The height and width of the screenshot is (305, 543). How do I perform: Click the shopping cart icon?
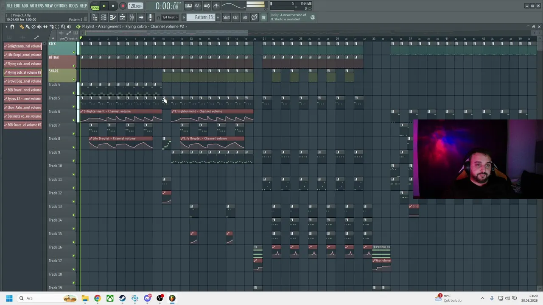pyautogui.click(x=263, y=17)
